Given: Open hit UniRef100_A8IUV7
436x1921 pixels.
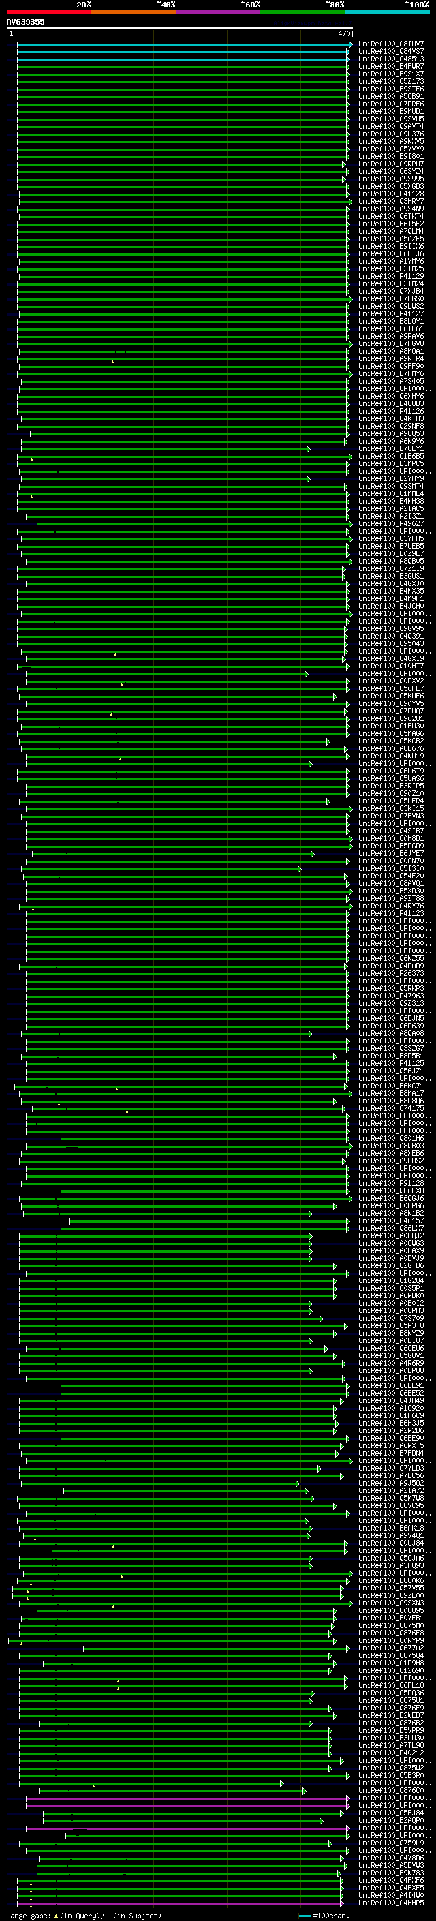Looking at the screenshot, I should click(390, 44).
